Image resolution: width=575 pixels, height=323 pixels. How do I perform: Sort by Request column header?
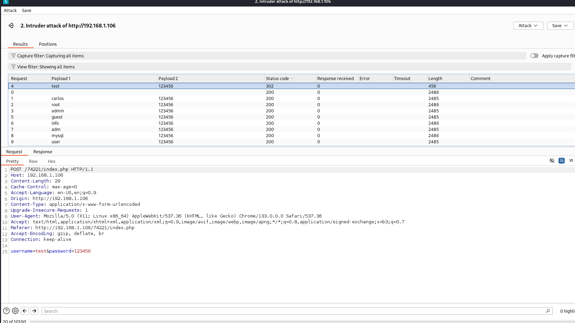point(29,79)
